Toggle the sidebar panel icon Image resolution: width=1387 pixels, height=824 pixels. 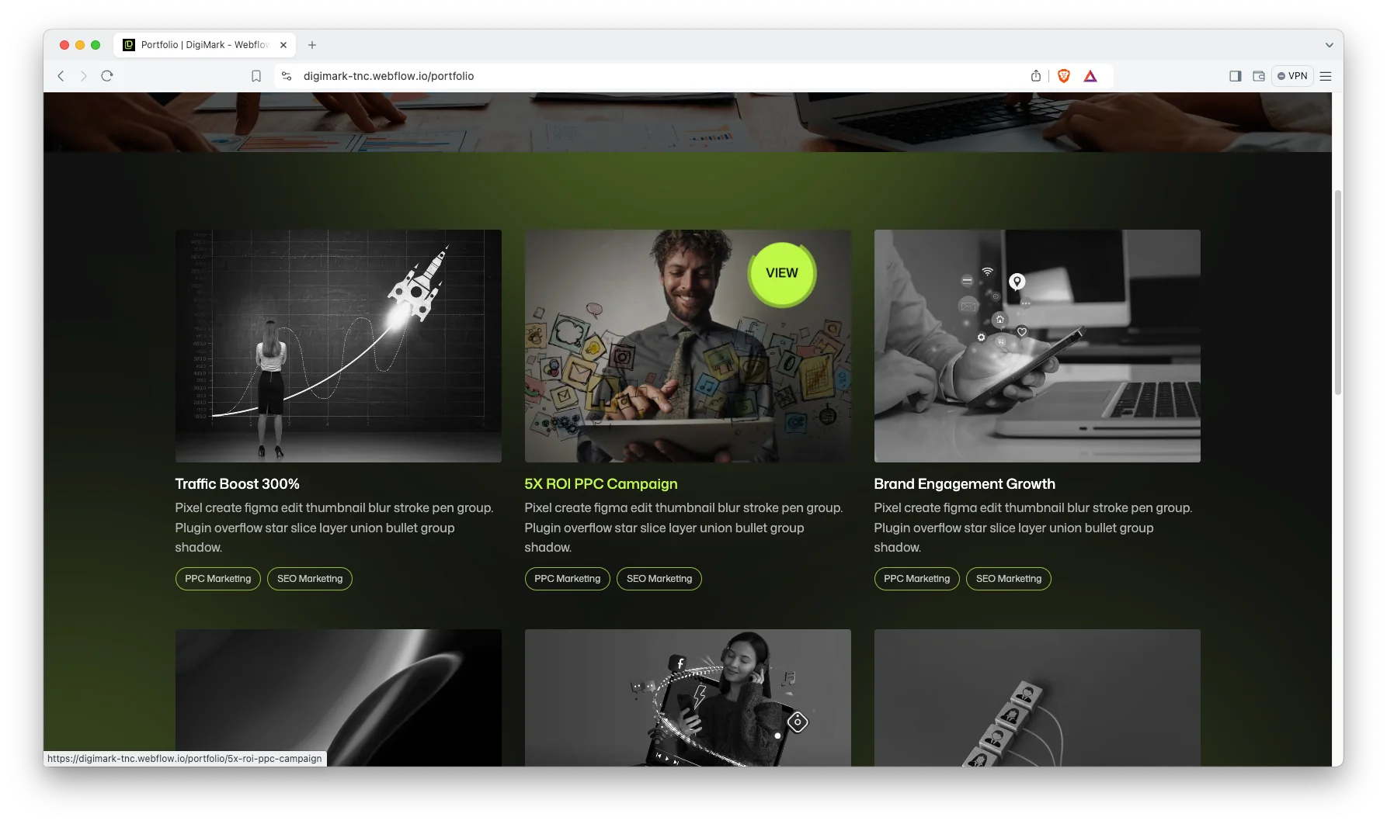tap(1236, 76)
